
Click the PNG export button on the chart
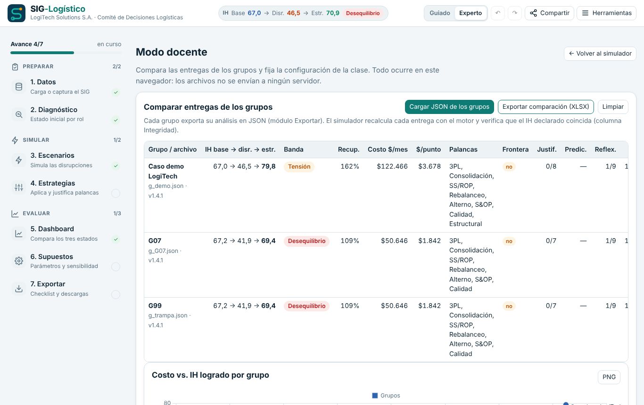pyautogui.click(x=609, y=377)
